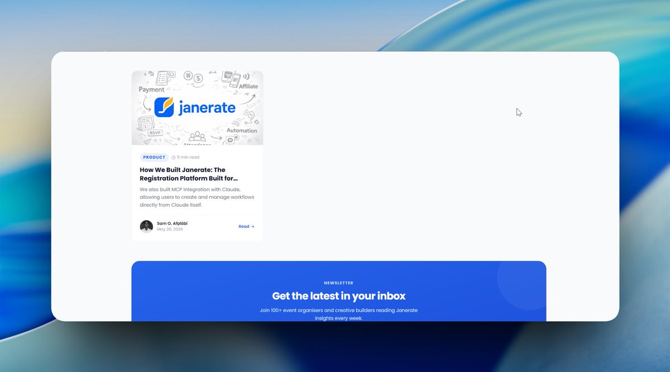670x372 pixels.
Task: Click Sam O. Afolabi's author avatar
Action: [146, 226]
